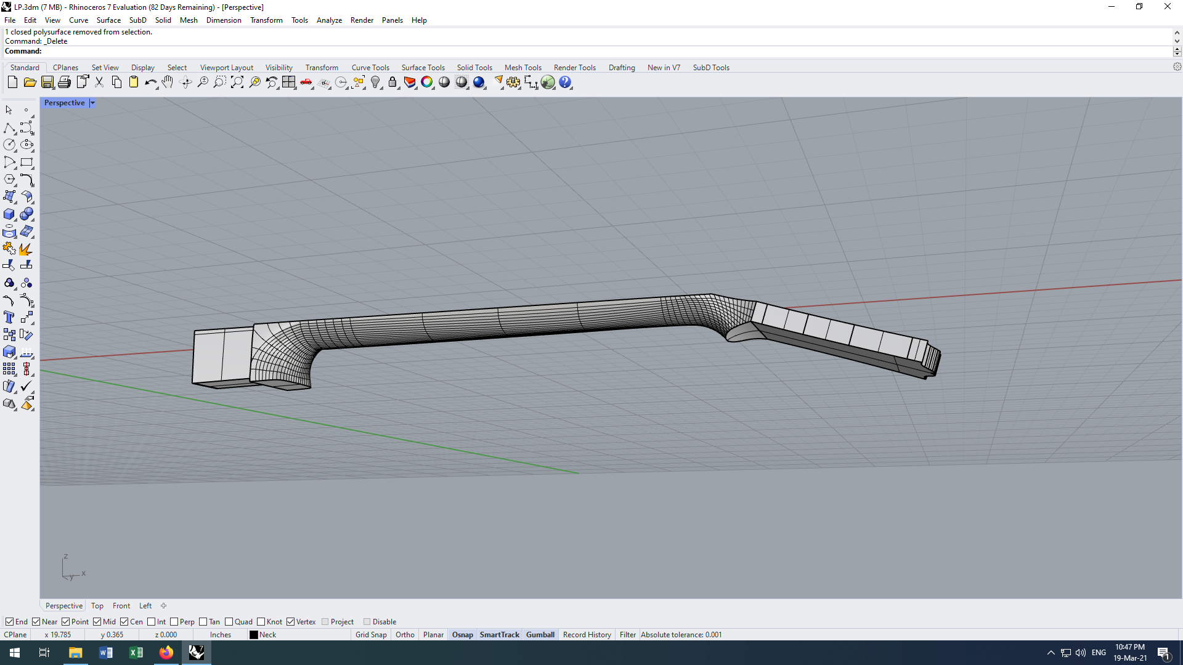
Task: Click the Undo arrow icon
Action: [150, 83]
